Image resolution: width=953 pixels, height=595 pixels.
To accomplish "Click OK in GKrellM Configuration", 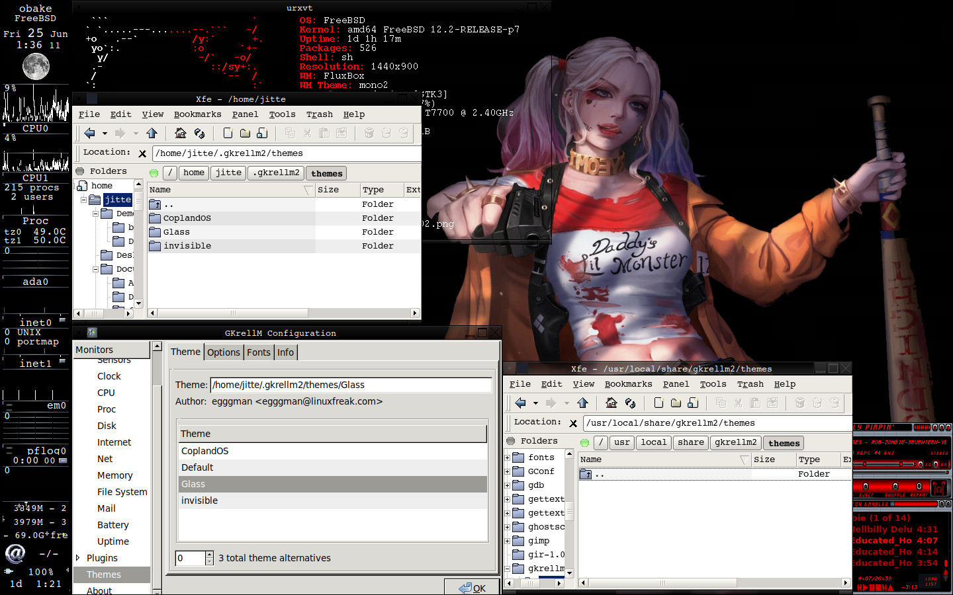I will tap(472, 588).
